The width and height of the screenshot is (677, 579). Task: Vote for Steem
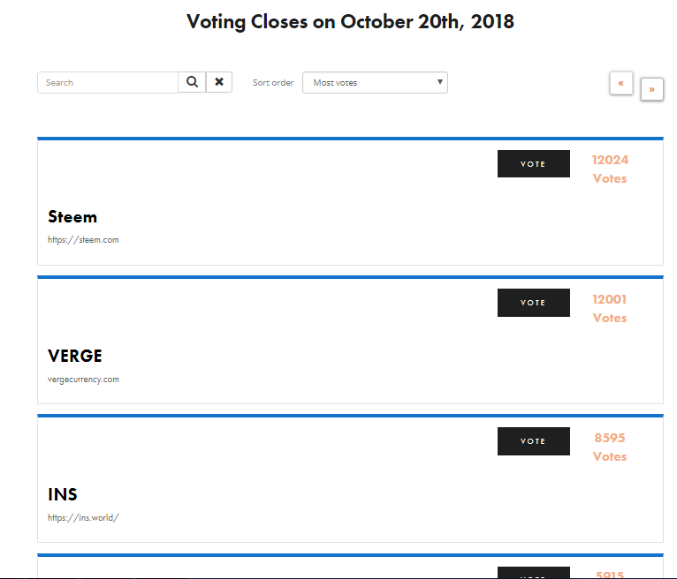point(533,164)
